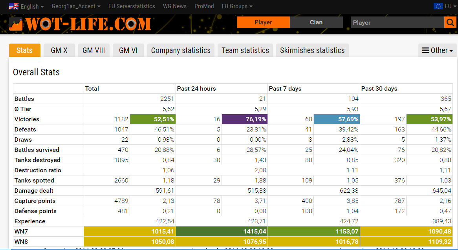Image resolution: width=458 pixels, height=250 pixels.
Task: Click the Battles survived row label
Action: click(37, 150)
